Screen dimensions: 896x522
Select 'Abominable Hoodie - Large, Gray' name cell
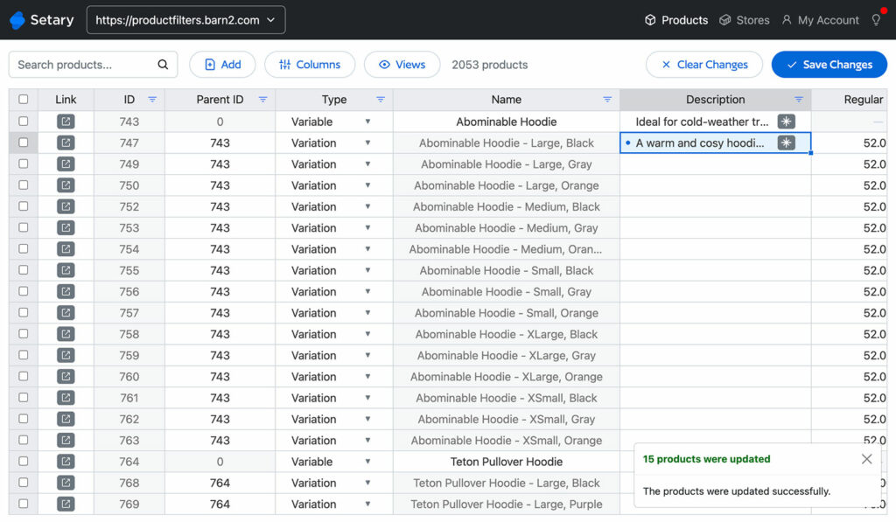pyautogui.click(x=507, y=164)
